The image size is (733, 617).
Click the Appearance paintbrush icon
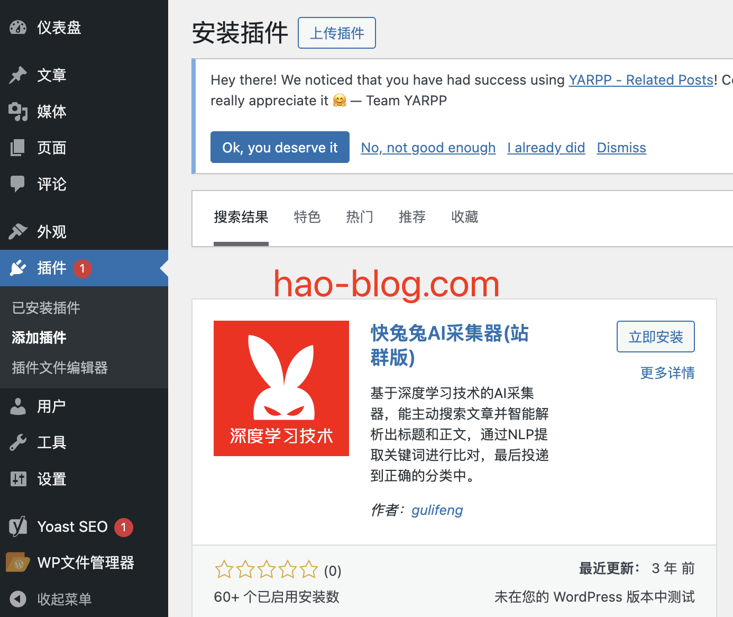(x=18, y=231)
